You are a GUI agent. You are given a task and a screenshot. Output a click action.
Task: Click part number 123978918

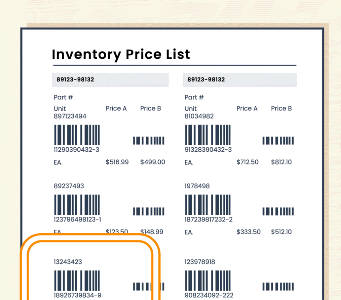[x=200, y=262]
